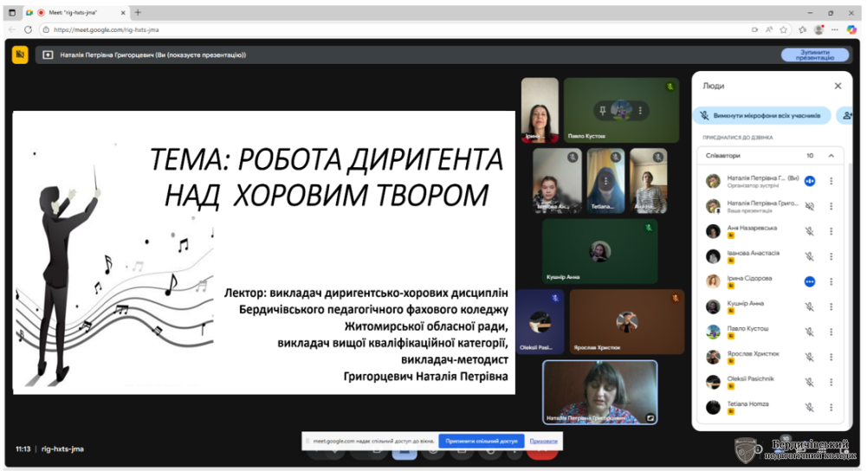
Task: Mute Іванова Анастасія's microphone
Action: pyautogui.click(x=809, y=256)
